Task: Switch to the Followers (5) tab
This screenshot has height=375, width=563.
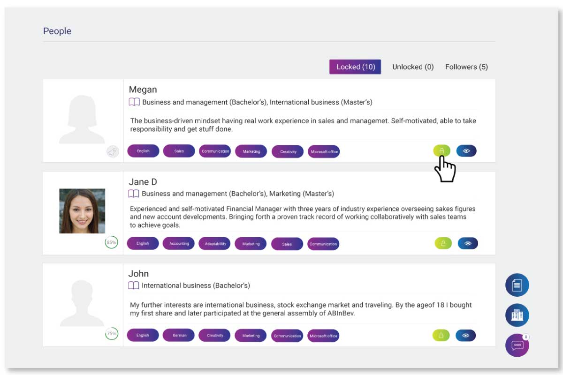Action: coord(466,67)
